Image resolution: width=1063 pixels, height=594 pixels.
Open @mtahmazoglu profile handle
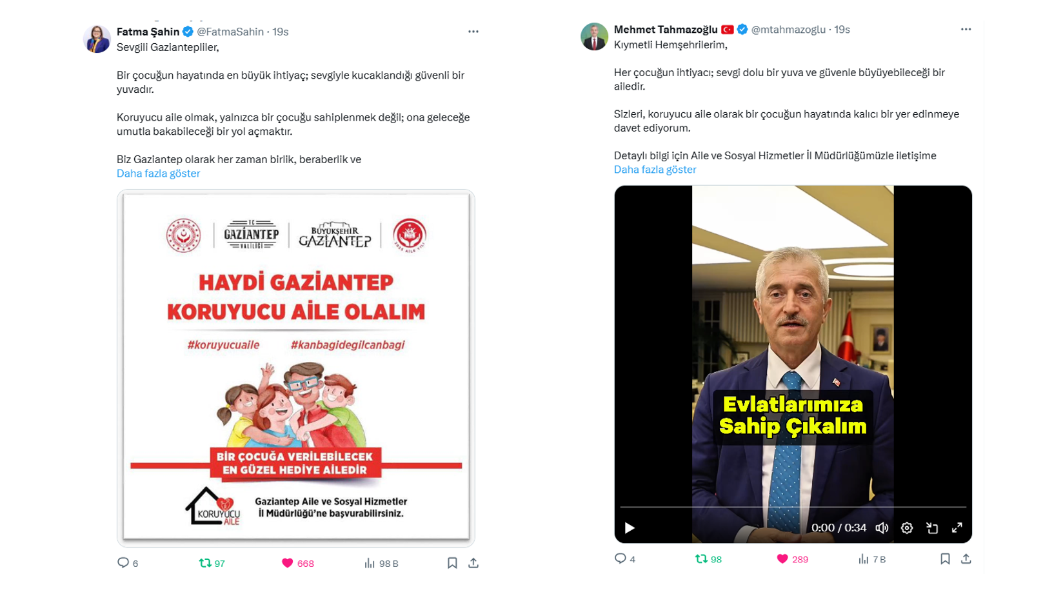click(788, 30)
